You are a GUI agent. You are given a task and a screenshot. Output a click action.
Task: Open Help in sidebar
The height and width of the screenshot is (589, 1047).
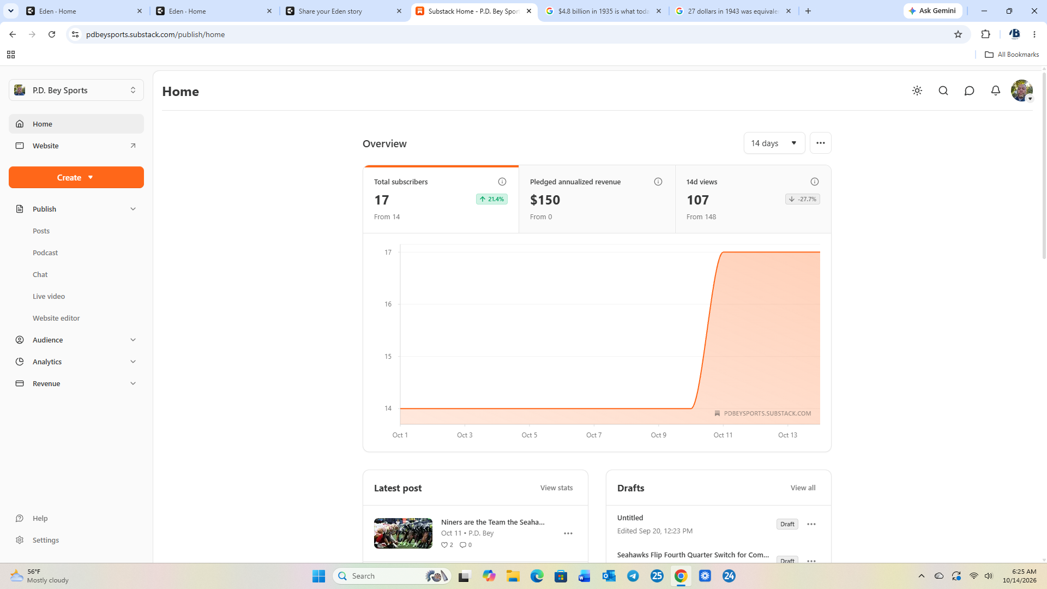pos(40,518)
